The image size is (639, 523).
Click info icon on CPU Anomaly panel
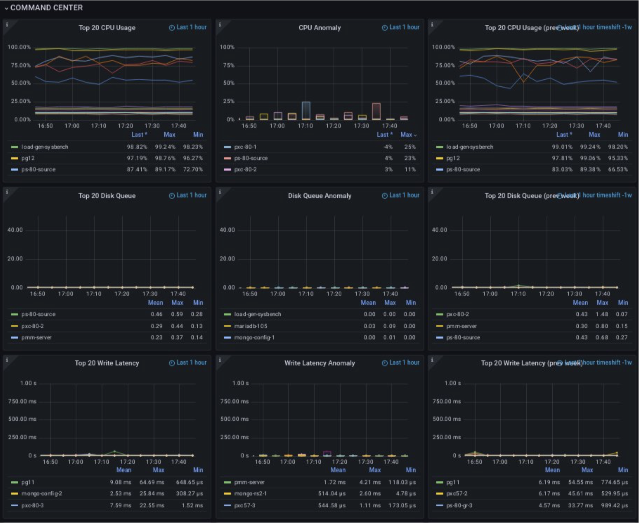pos(220,25)
